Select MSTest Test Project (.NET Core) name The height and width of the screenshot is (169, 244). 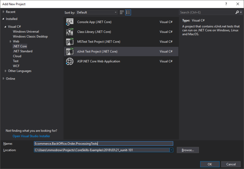point(99,42)
